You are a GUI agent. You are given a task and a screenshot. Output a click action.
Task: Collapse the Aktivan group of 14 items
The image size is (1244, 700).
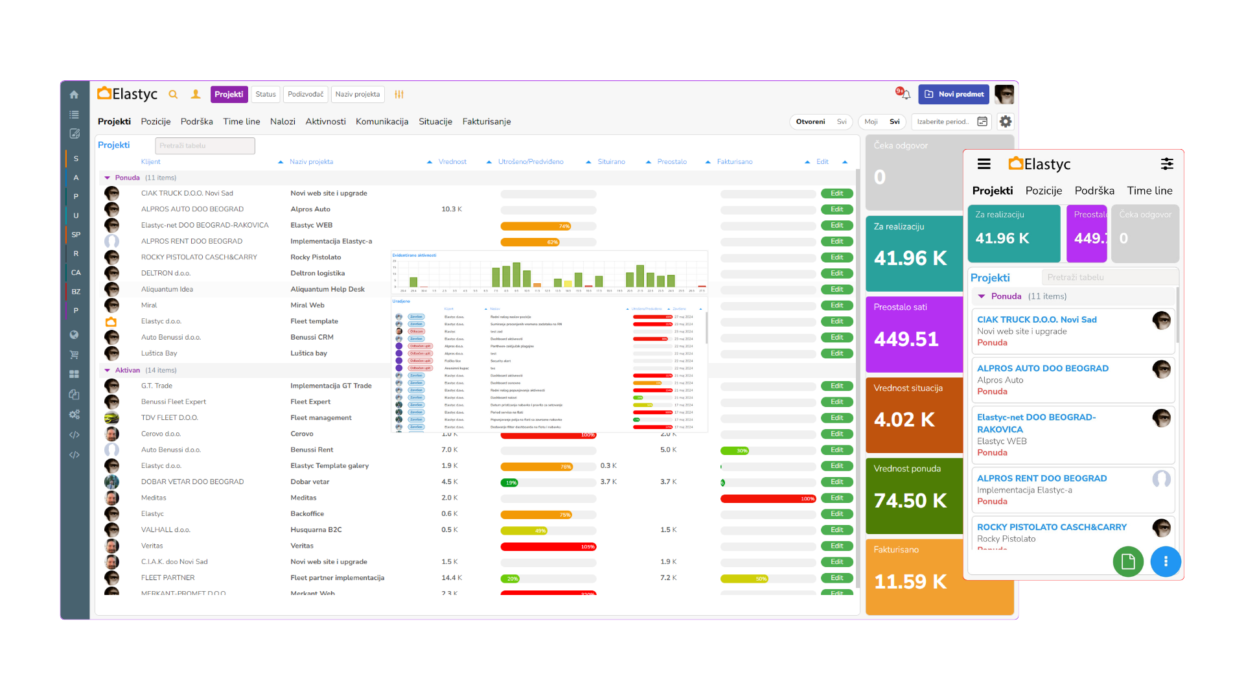point(108,371)
